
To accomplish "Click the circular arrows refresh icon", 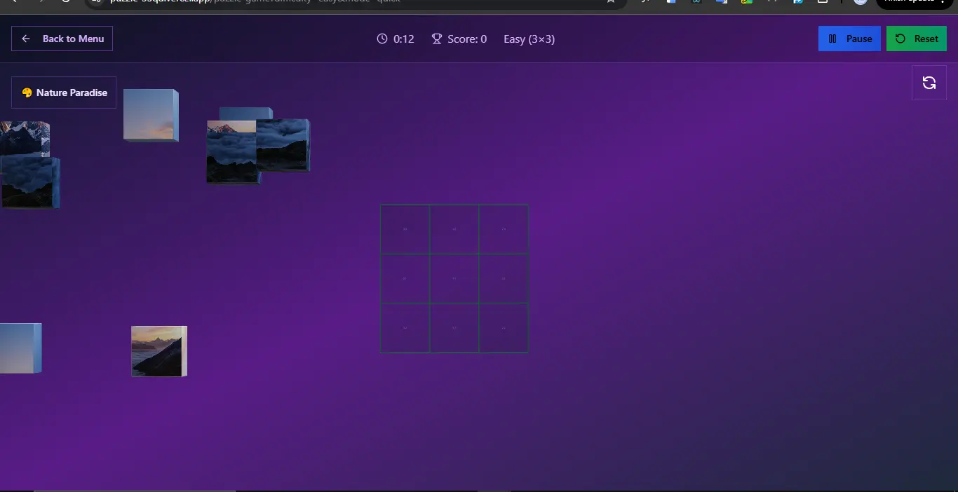I will (x=929, y=83).
